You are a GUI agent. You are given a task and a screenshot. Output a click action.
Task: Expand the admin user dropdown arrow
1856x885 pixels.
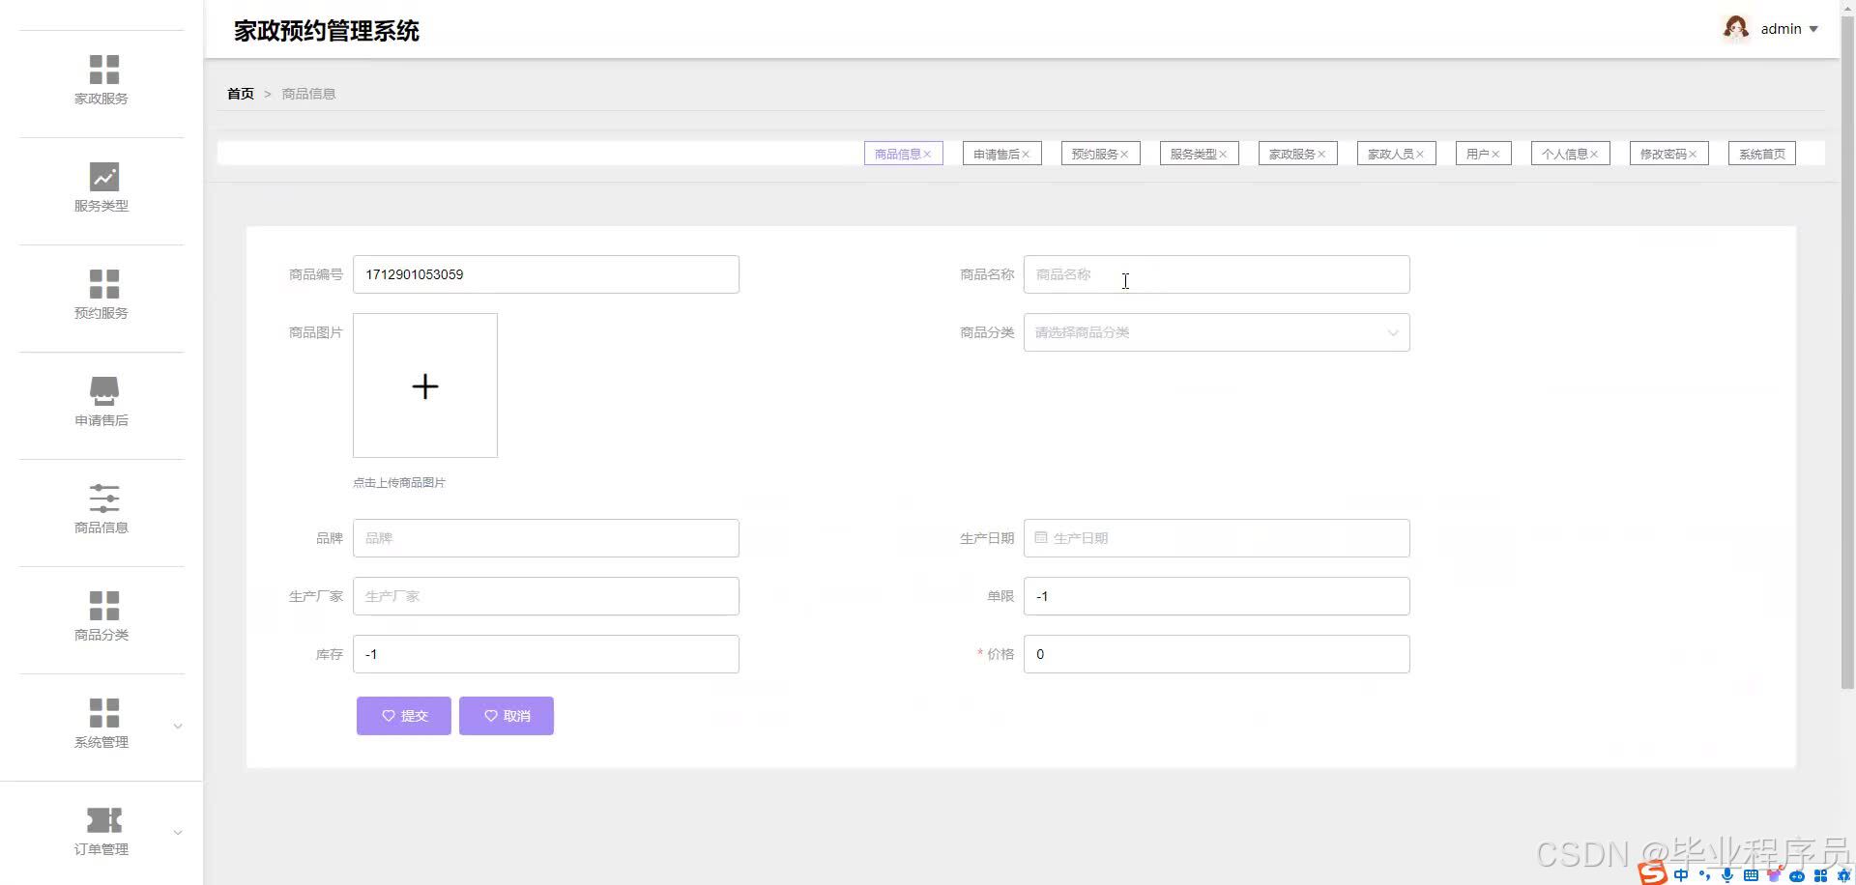(x=1813, y=29)
